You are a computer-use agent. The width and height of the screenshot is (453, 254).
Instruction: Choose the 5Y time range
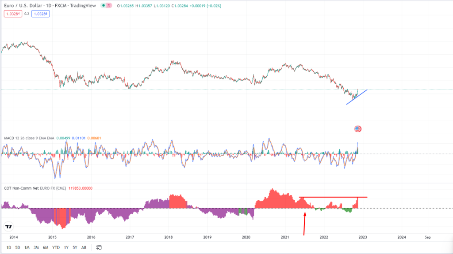click(74, 247)
